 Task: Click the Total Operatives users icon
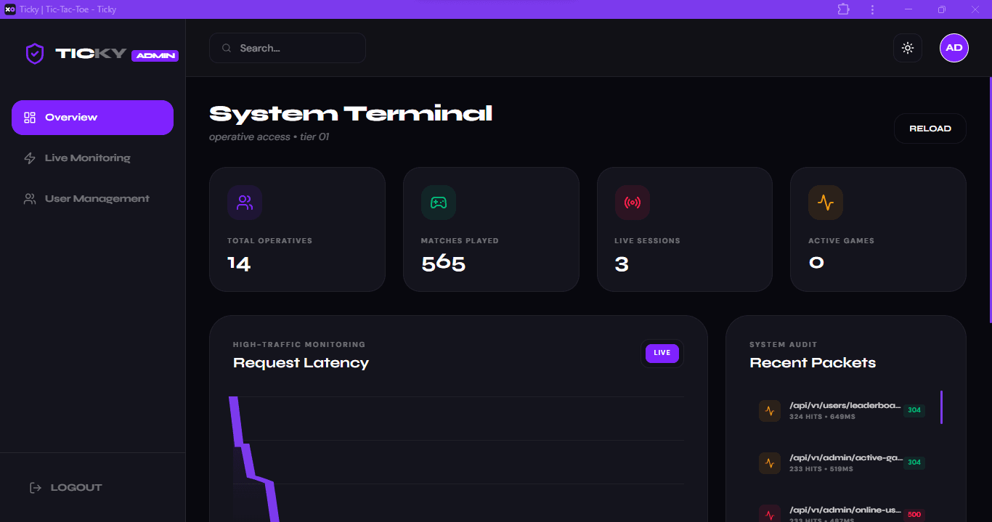pos(245,203)
